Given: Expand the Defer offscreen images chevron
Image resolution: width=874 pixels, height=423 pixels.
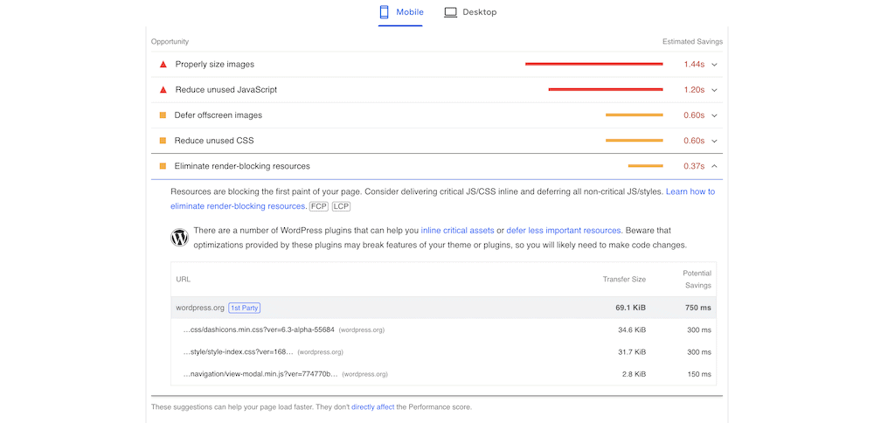Looking at the screenshot, I should (x=714, y=115).
